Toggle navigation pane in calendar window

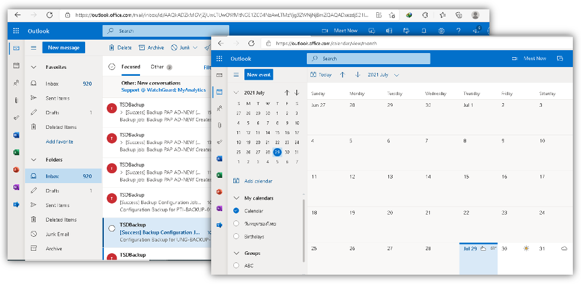(236, 75)
